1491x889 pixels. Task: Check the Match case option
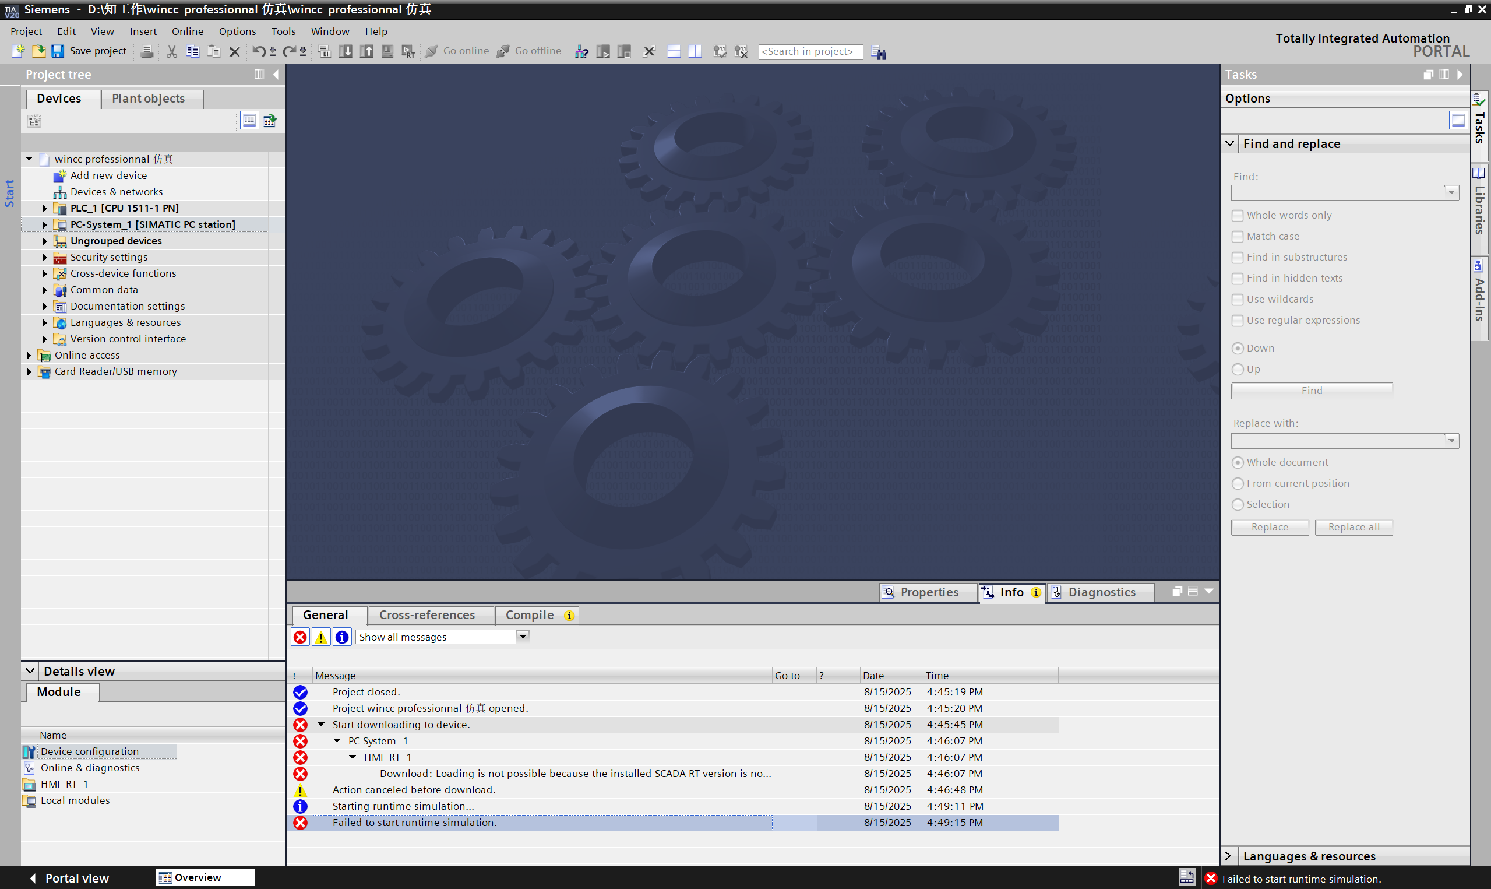[1238, 236]
